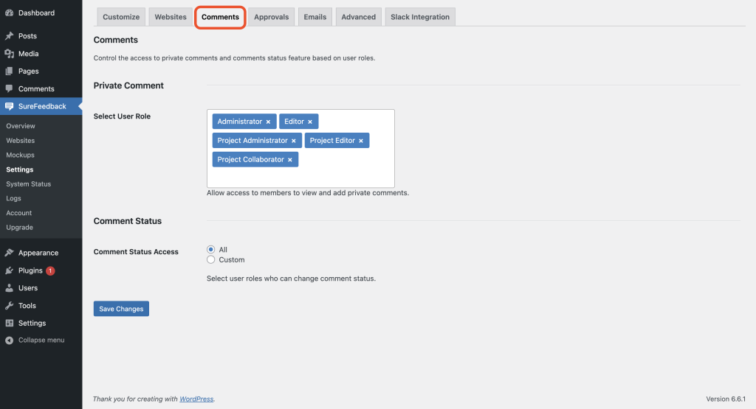Viewport: 756px width, 409px height.
Task: Open SureFeedback Settings submenu item
Action: point(20,169)
